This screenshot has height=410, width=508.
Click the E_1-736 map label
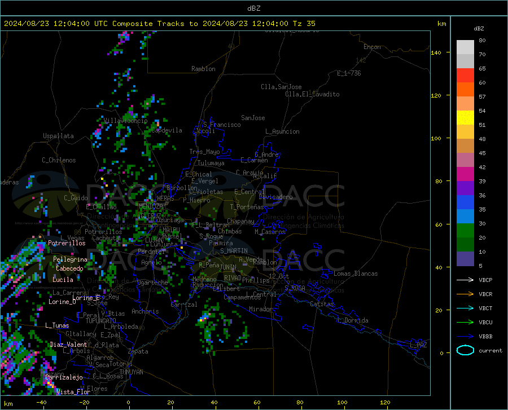[x=349, y=73]
